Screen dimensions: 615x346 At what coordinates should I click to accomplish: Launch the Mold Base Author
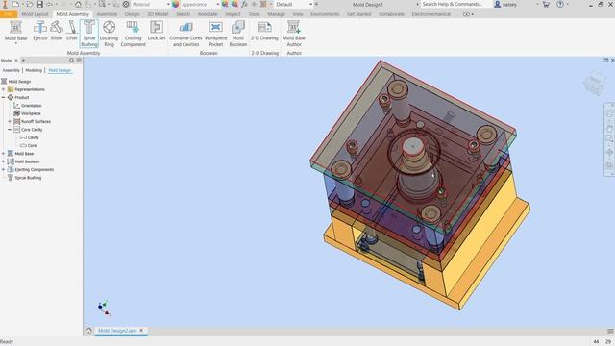click(294, 34)
